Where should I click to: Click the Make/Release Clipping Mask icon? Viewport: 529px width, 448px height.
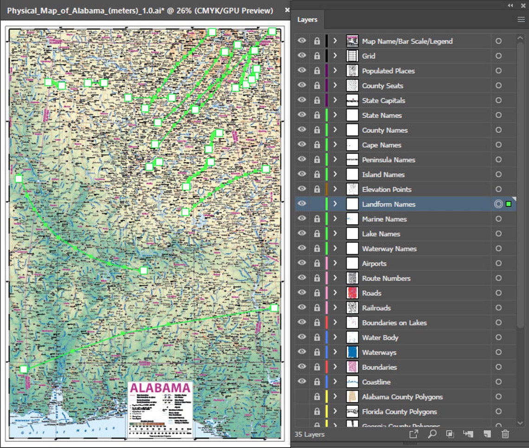(x=450, y=435)
